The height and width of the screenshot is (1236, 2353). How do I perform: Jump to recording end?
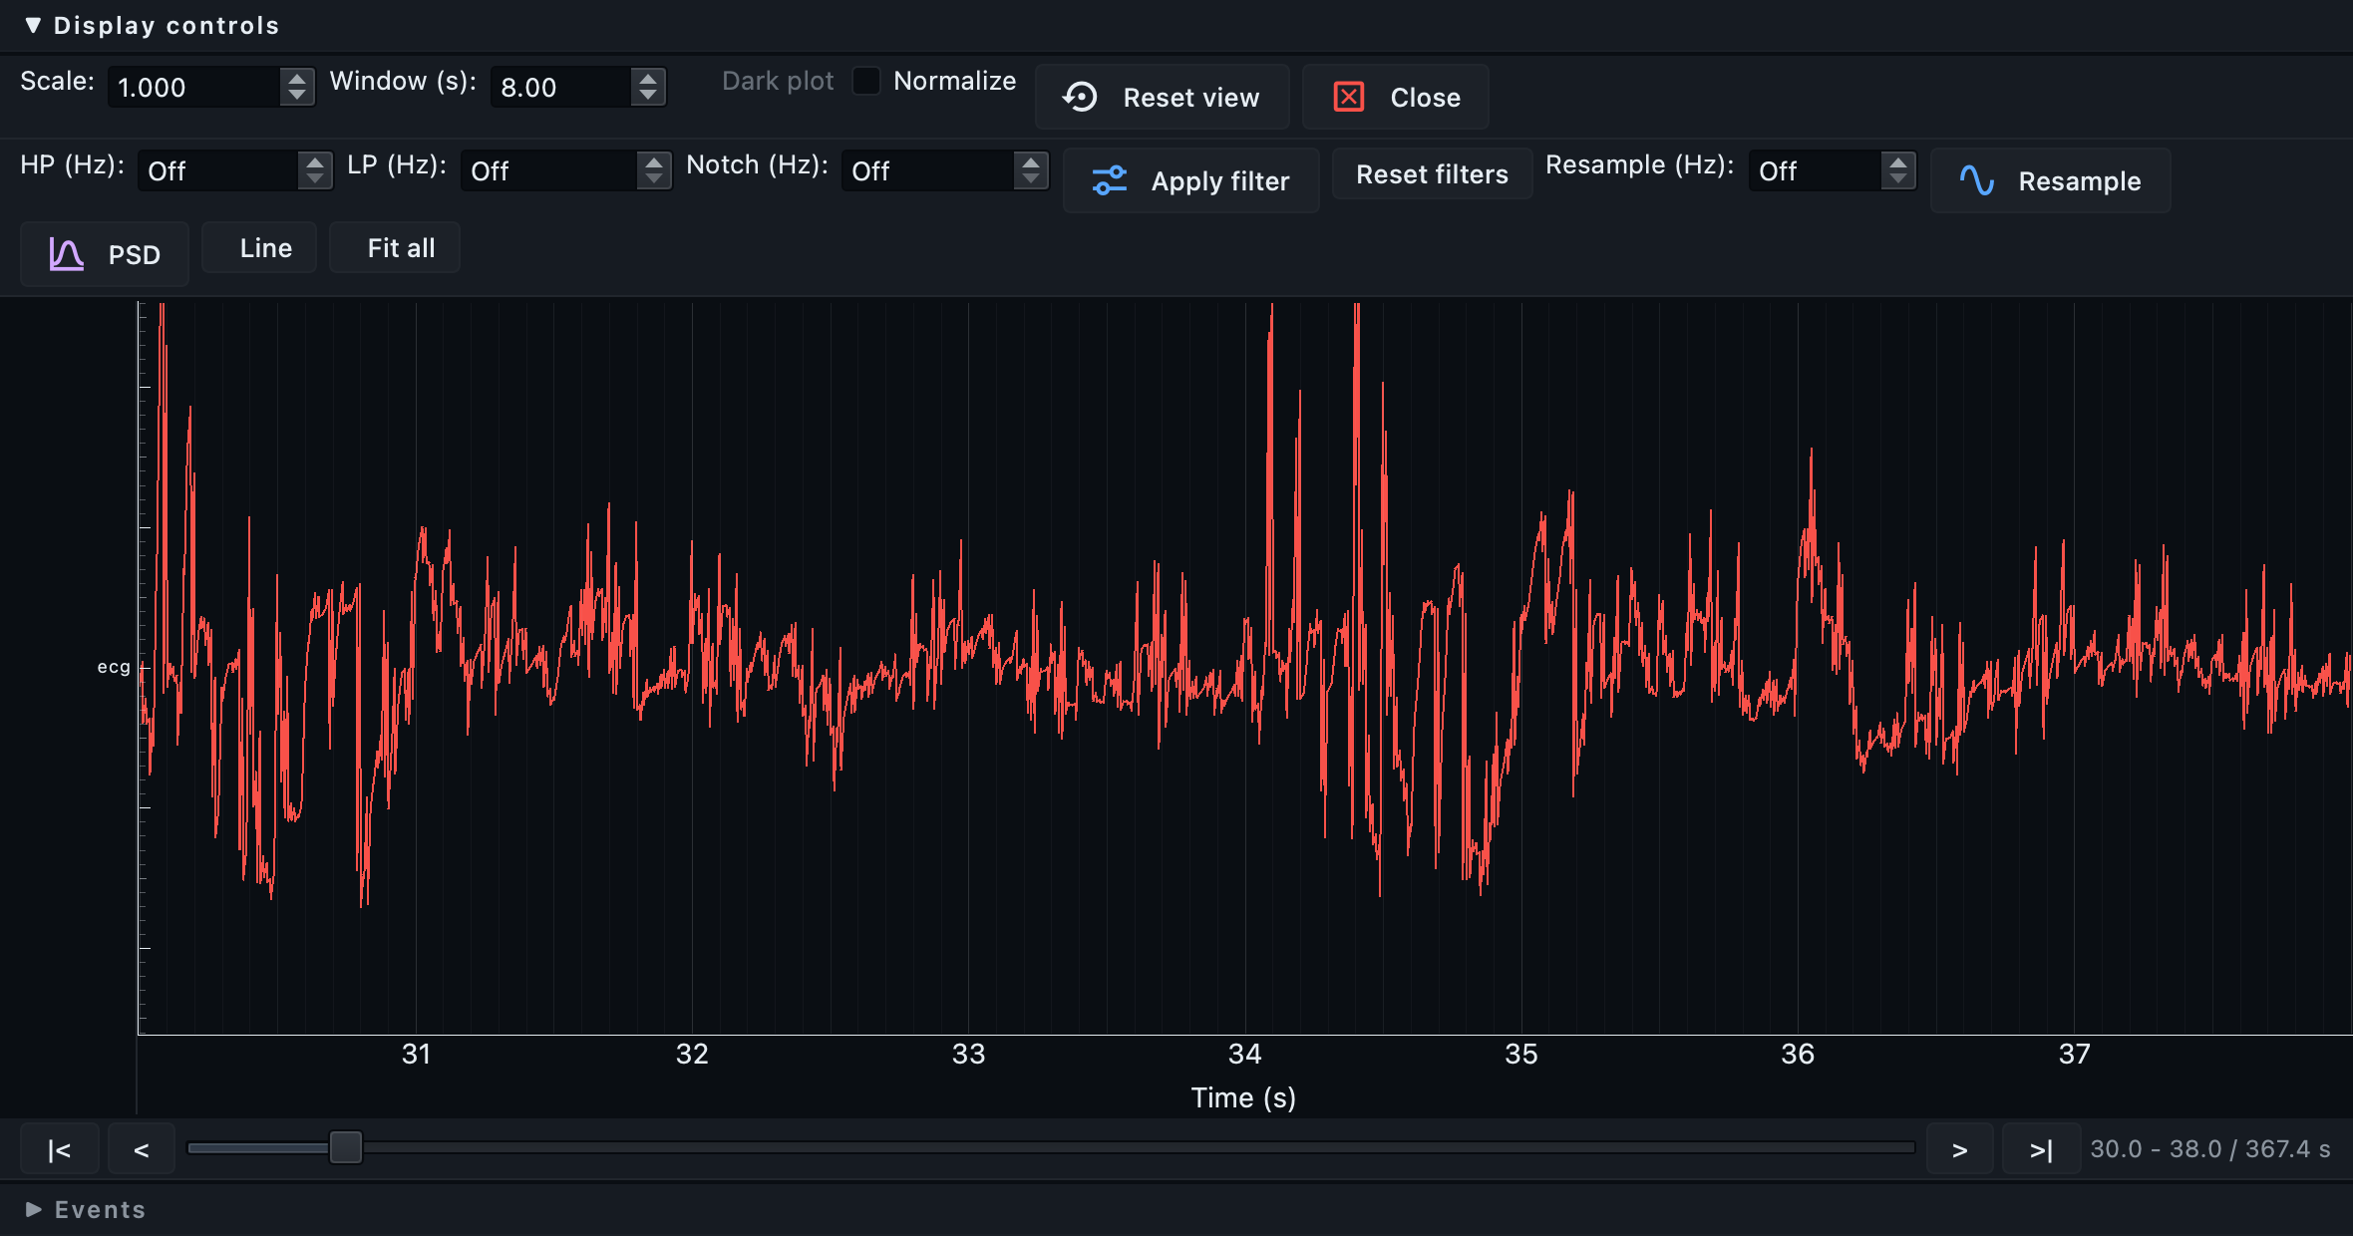[2042, 1149]
